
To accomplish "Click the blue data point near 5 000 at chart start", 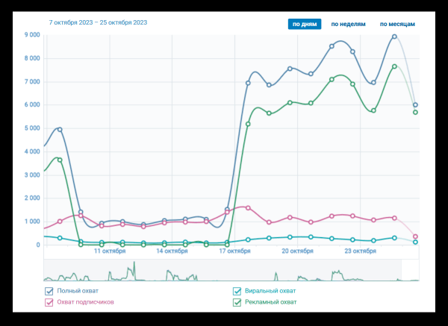I will pyautogui.click(x=60, y=129).
